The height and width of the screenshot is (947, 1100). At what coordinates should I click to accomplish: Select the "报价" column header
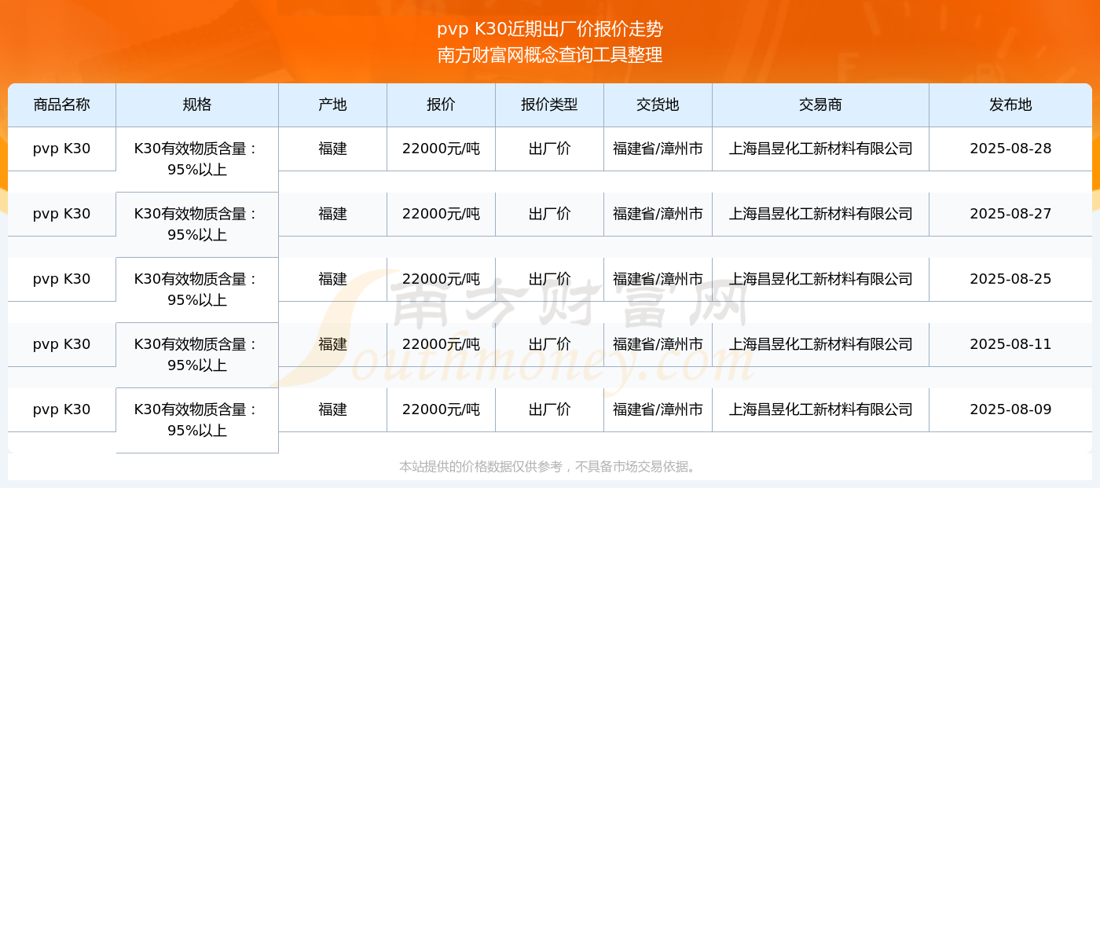pos(441,105)
